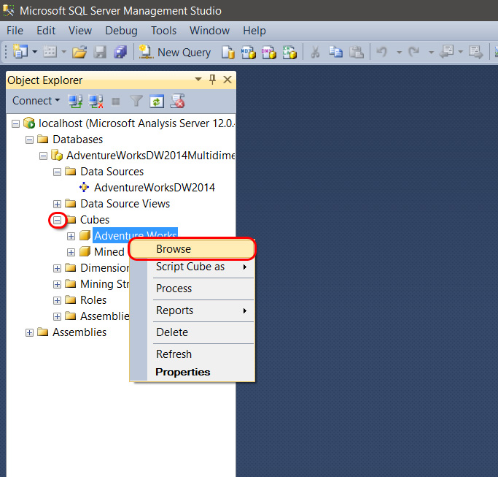Click the Copy icon in toolbar
Screen dimensions: 498x477
[335, 52]
